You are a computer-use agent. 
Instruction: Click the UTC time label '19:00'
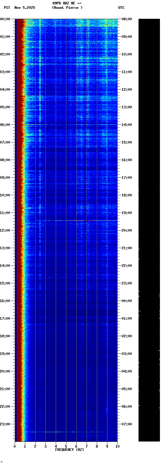127,213
